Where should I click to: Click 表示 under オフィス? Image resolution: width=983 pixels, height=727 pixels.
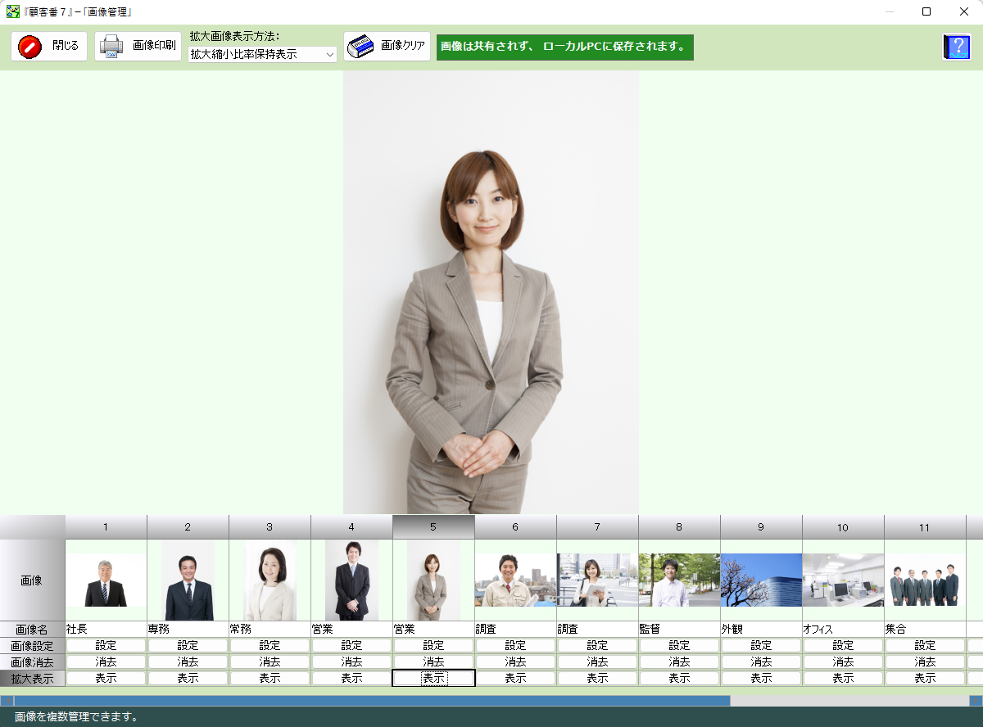(843, 678)
